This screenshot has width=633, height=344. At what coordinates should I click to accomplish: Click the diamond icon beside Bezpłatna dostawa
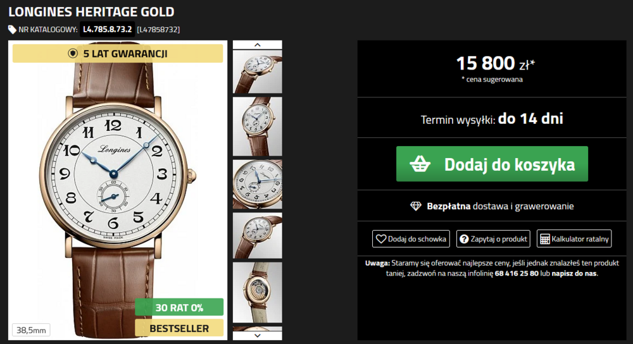coord(416,206)
